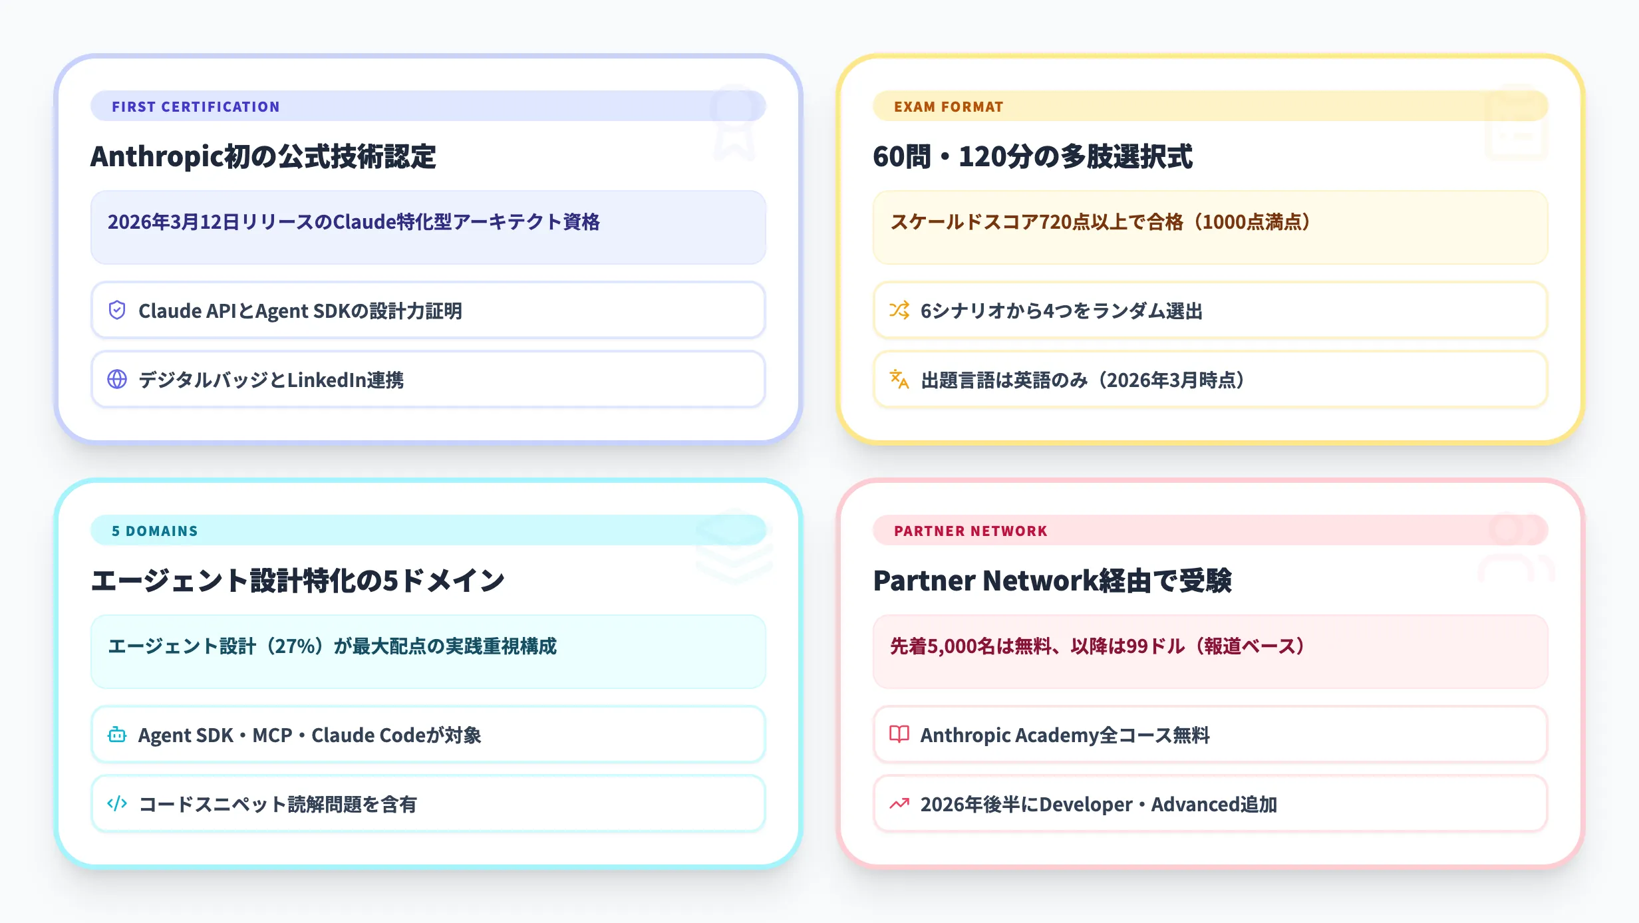Click the heading エージェント設計特化の5ドメイン

point(298,581)
